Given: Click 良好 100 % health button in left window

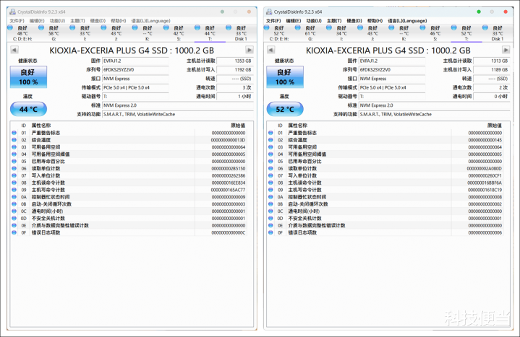Looking at the screenshot, I should click(x=28, y=77).
